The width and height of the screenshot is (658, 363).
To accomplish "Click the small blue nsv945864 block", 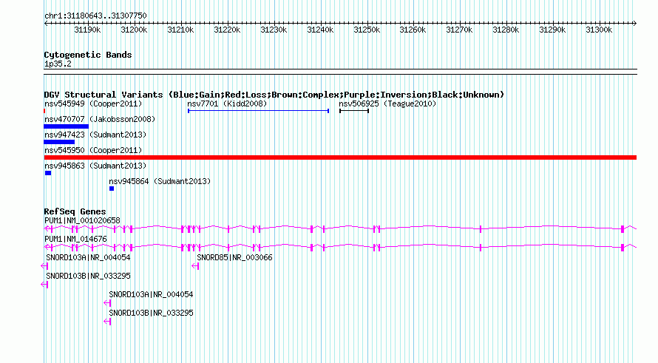I will (x=112, y=189).
